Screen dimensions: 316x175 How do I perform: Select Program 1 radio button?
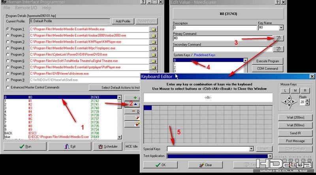[8, 29]
